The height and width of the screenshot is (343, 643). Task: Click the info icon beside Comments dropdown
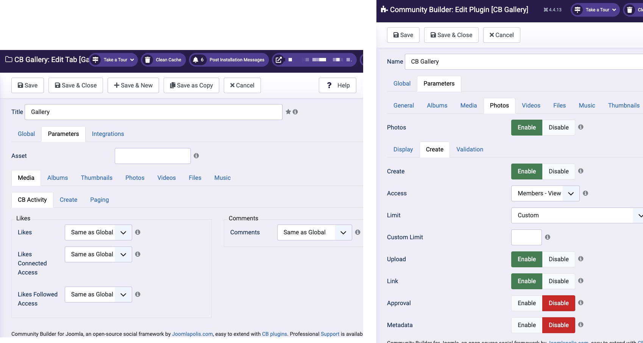click(x=357, y=232)
